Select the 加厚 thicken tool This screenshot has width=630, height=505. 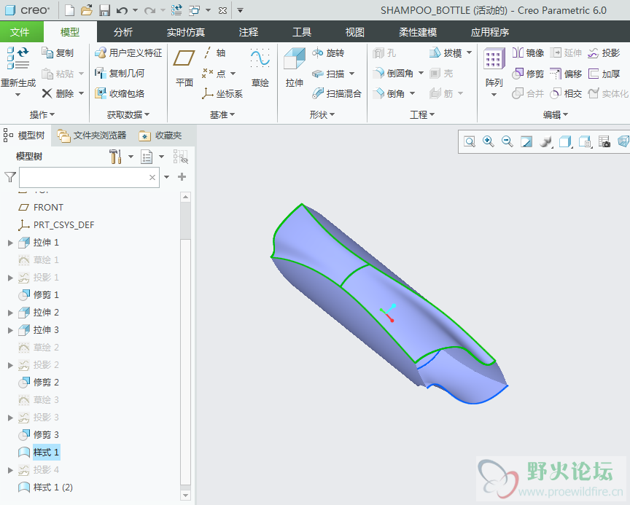click(x=604, y=74)
